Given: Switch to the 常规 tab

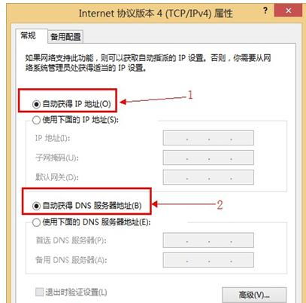Looking at the screenshot, I should point(29,35).
